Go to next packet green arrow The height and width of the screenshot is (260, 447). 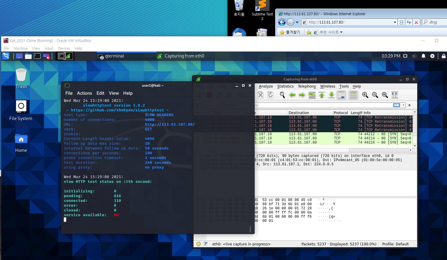tap(302, 95)
